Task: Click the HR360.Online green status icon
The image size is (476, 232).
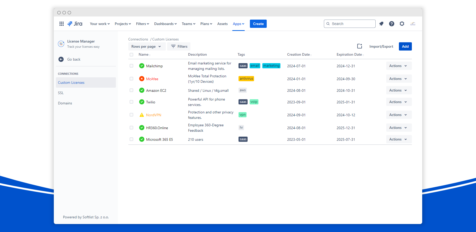Action: pyautogui.click(x=142, y=128)
